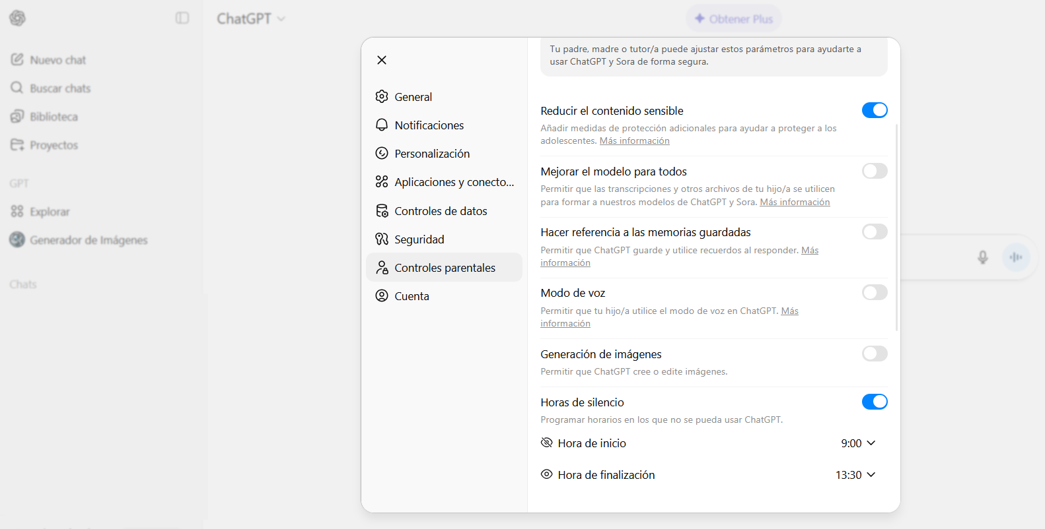The height and width of the screenshot is (529, 1045).
Task: Turn on Modo de voz switch
Action: [x=874, y=293]
